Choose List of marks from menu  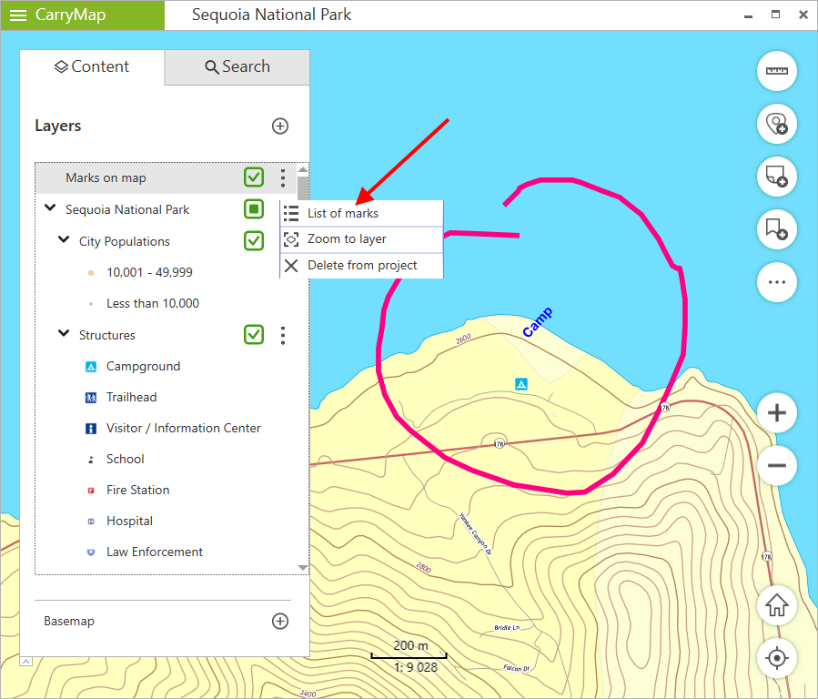pos(343,213)
